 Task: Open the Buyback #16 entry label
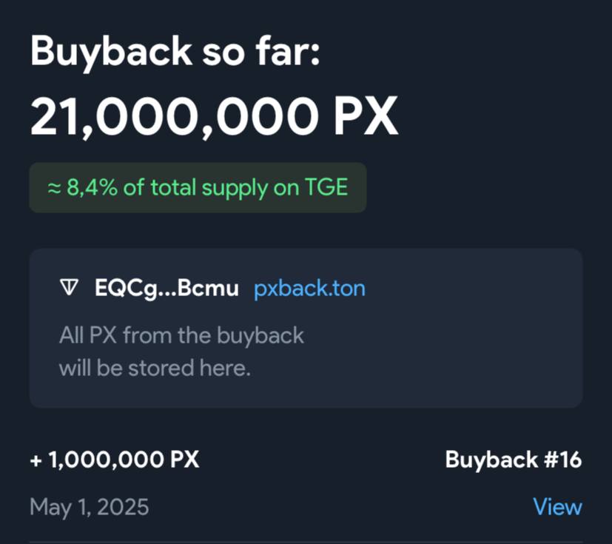[514, 460]
